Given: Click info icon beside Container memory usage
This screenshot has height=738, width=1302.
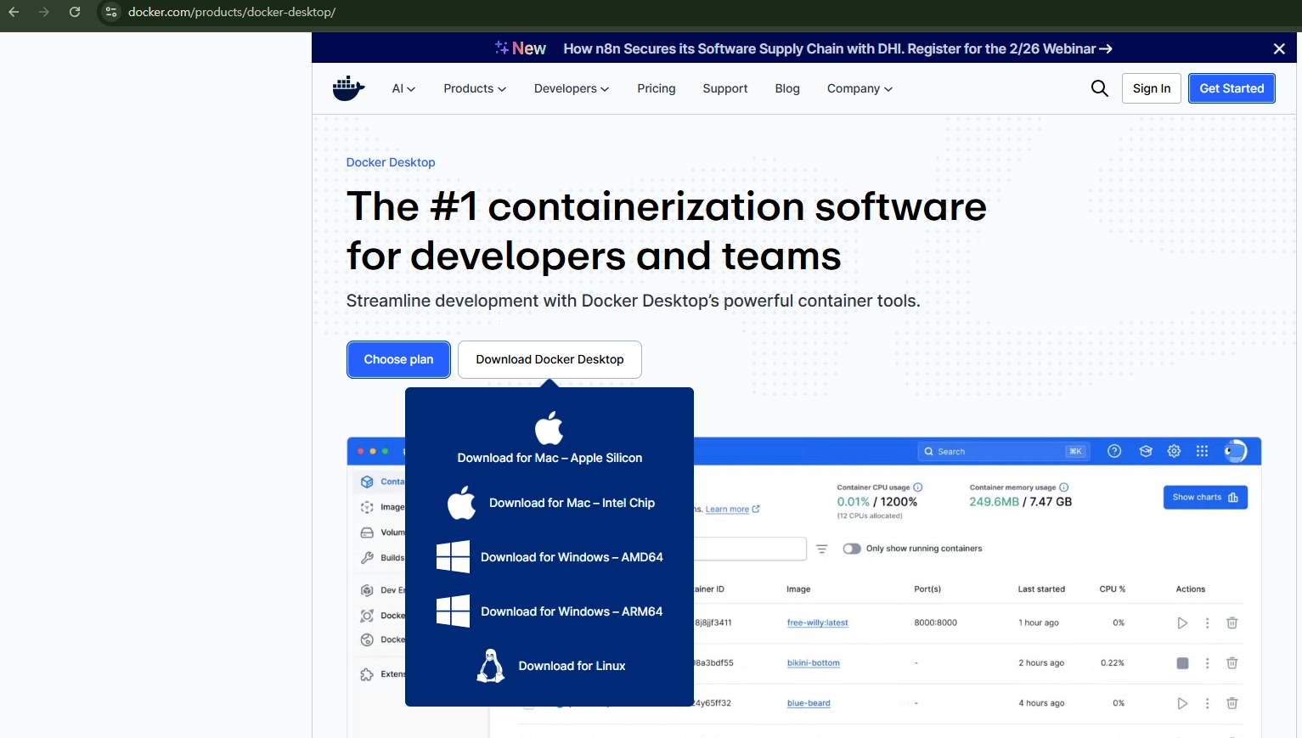Looking at the screenshot, I should 1064,487.
